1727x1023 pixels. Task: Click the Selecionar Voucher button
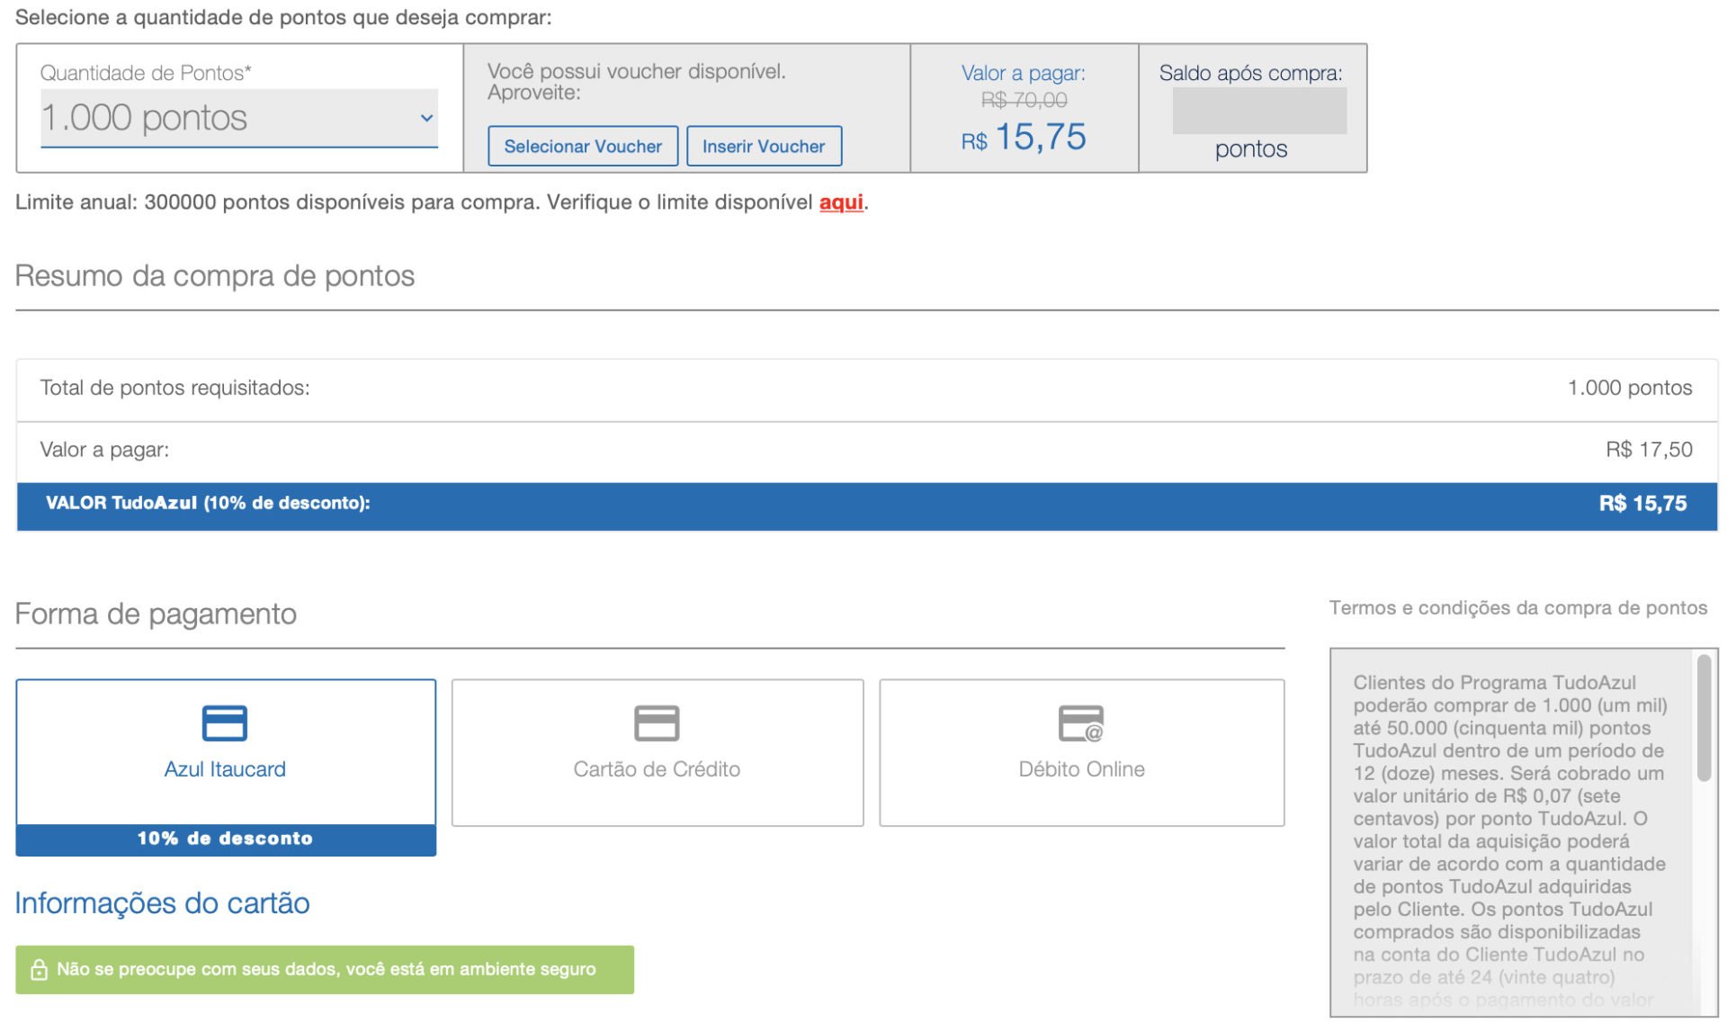pos(583,146)
